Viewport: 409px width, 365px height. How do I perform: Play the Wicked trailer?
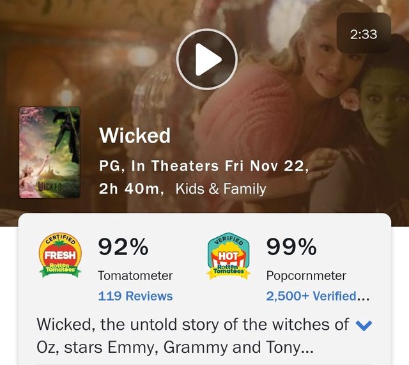(203, 61)
